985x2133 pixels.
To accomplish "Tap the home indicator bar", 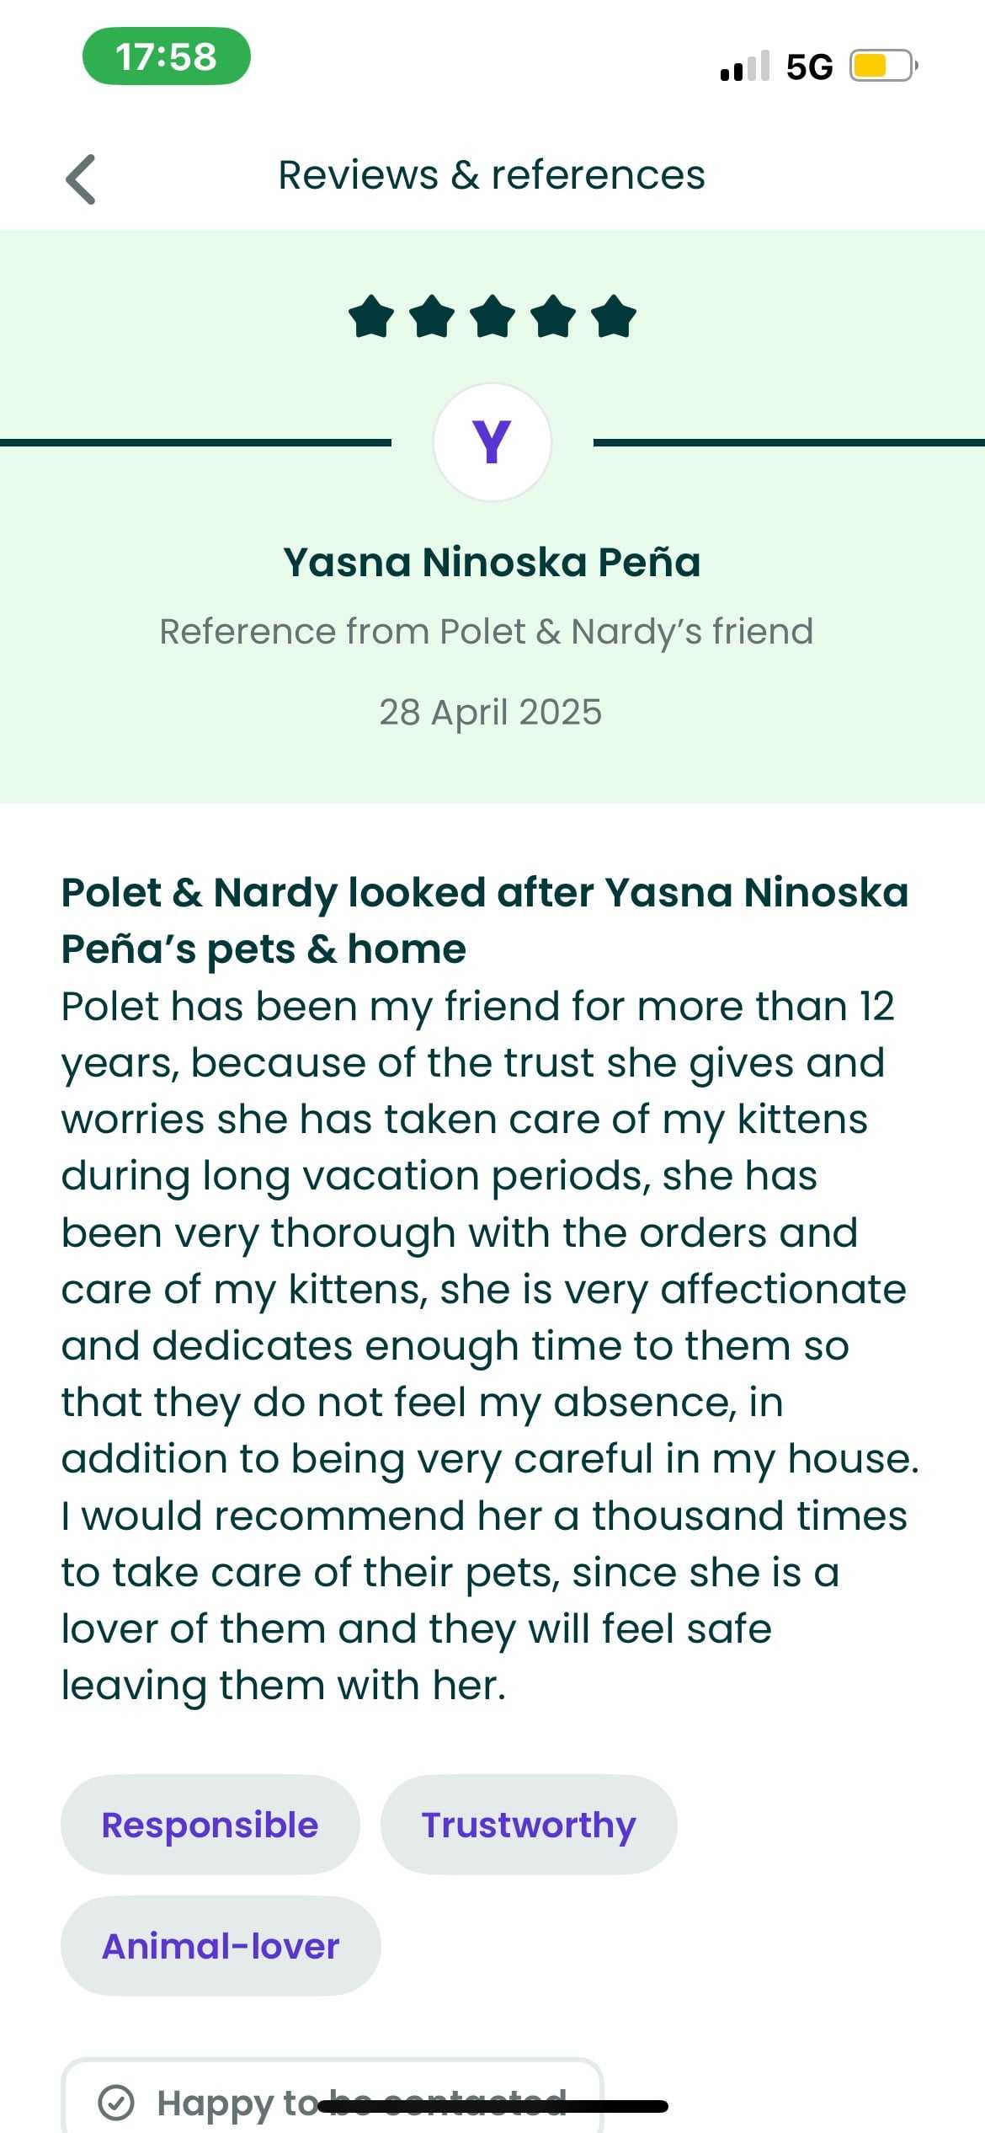I will coord(492,2107).
